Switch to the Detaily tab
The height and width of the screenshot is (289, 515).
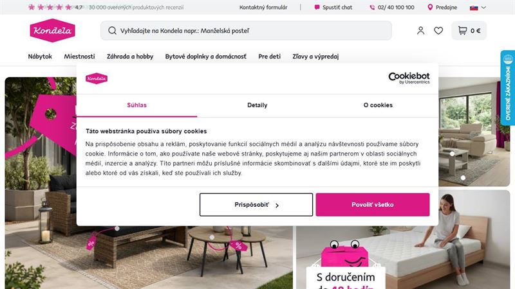[x=257, y=105]
